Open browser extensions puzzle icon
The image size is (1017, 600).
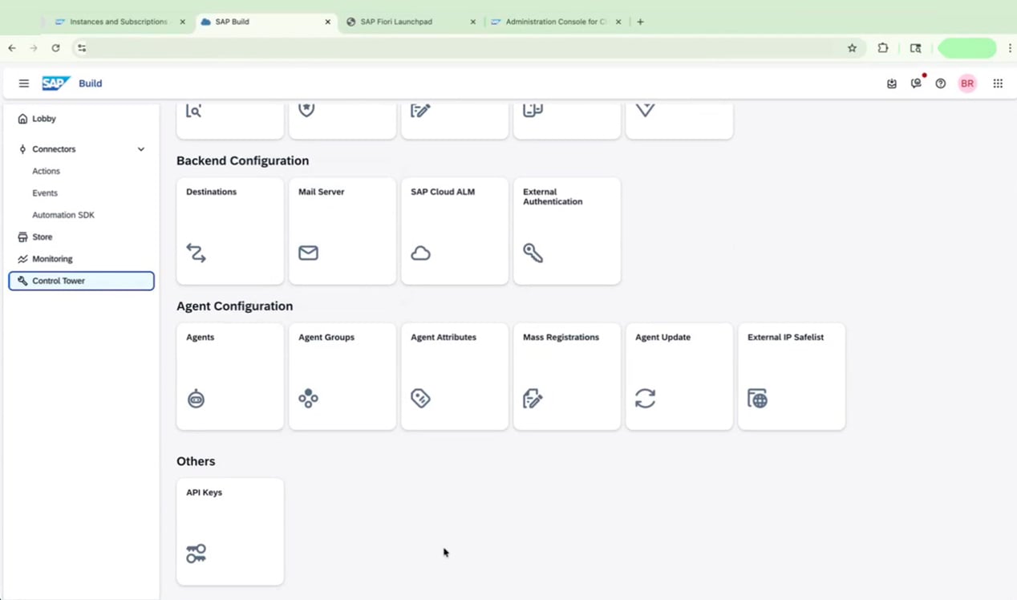point(883,48)
